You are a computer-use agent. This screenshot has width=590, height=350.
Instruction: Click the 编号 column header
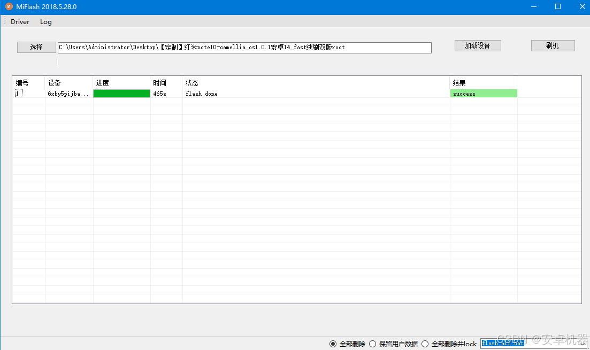click(28, 83)
